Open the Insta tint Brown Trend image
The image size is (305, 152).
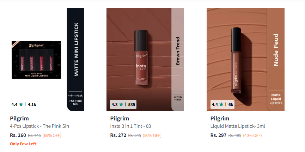145,60
